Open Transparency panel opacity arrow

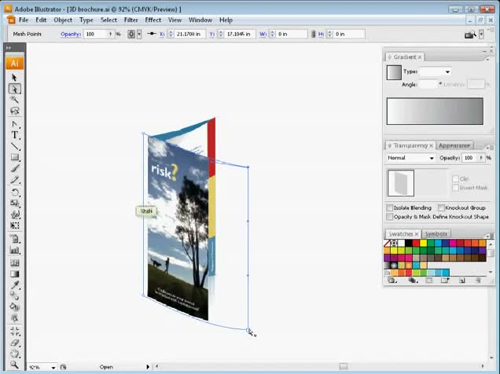tap(480, 158)
